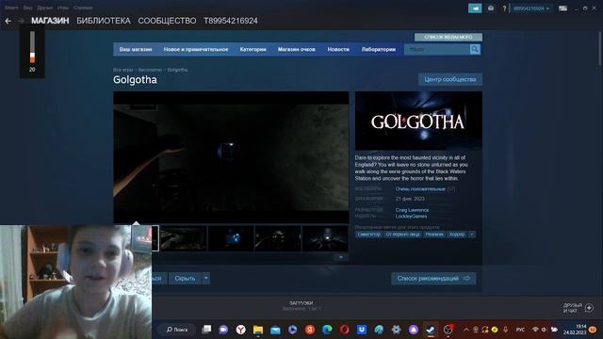
Task: Click the Golgotha breadcrumb link
Action: 177,70
